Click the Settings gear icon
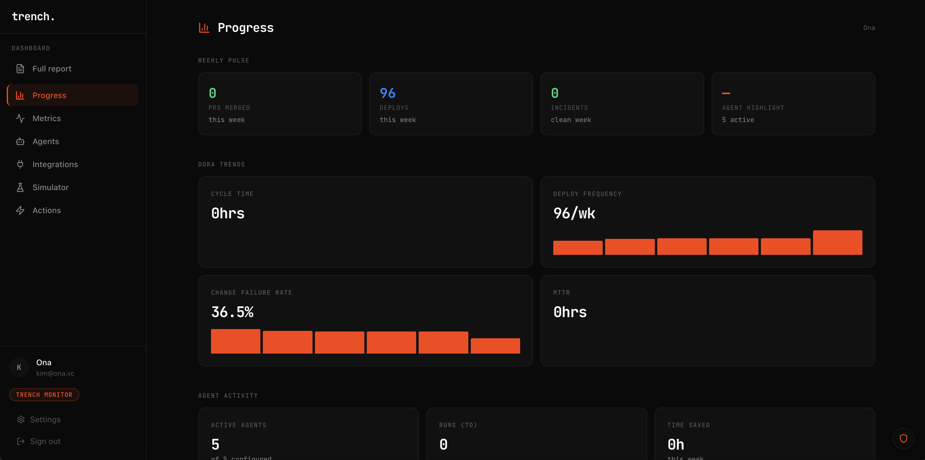The image size is (925, 460). (21, 420)
